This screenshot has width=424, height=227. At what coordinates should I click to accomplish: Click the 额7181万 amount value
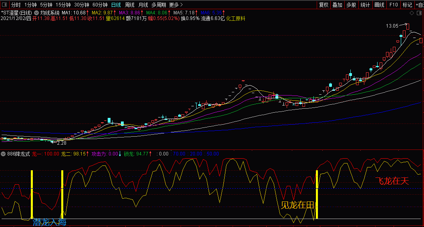136,18
